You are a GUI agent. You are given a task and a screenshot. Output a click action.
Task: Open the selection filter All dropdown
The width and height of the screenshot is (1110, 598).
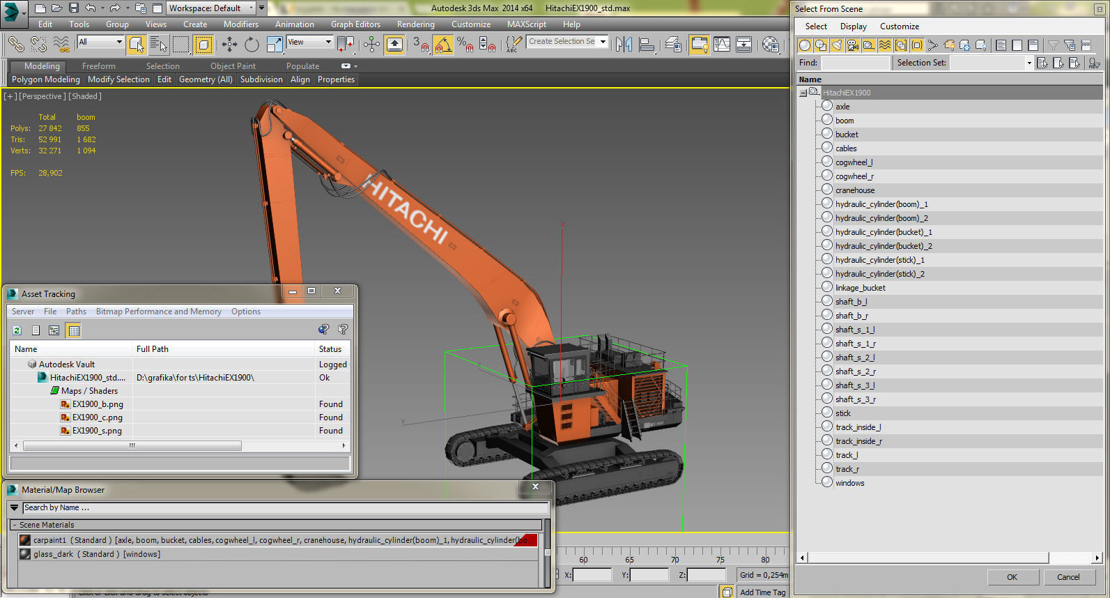pos(100,42)
